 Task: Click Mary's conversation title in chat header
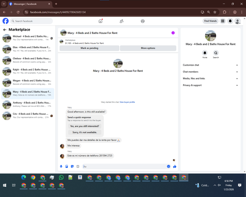[92, 33]
